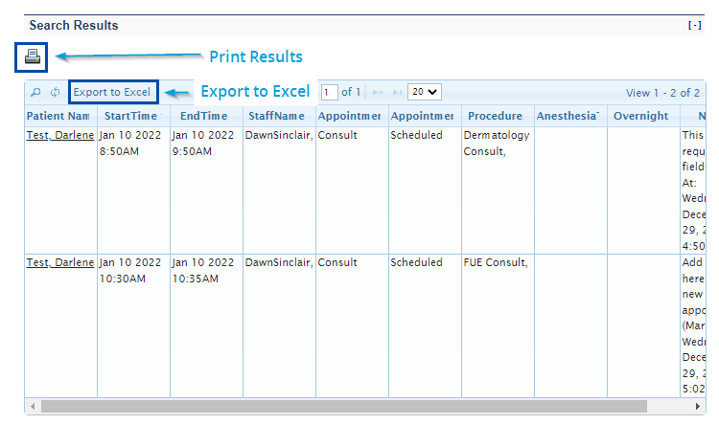This screenshot has height=425, width=719.
Task: Sort by Patient Name column header
Action: (59, 116)
